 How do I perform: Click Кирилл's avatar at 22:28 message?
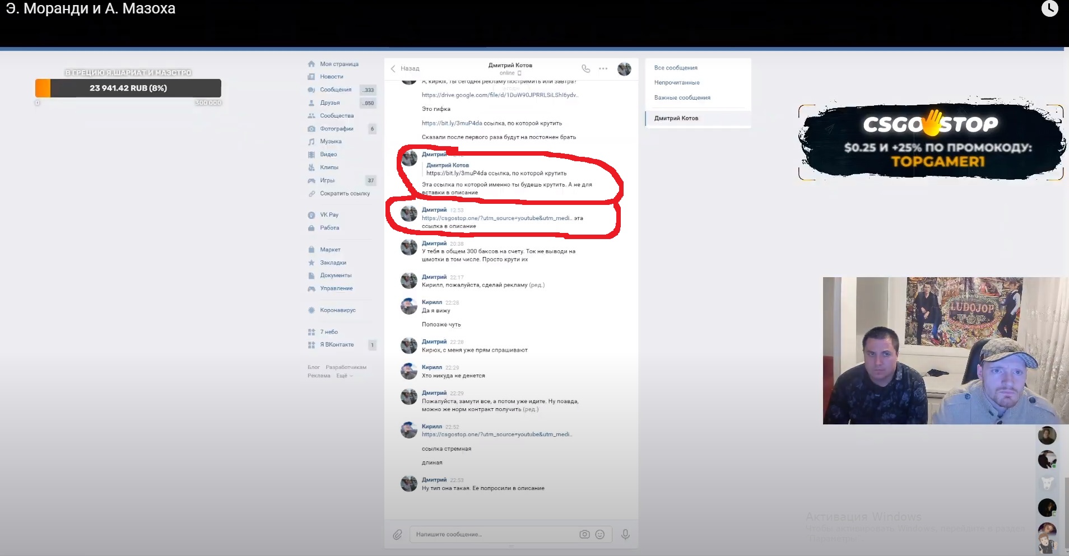click(x=409, y=306)
